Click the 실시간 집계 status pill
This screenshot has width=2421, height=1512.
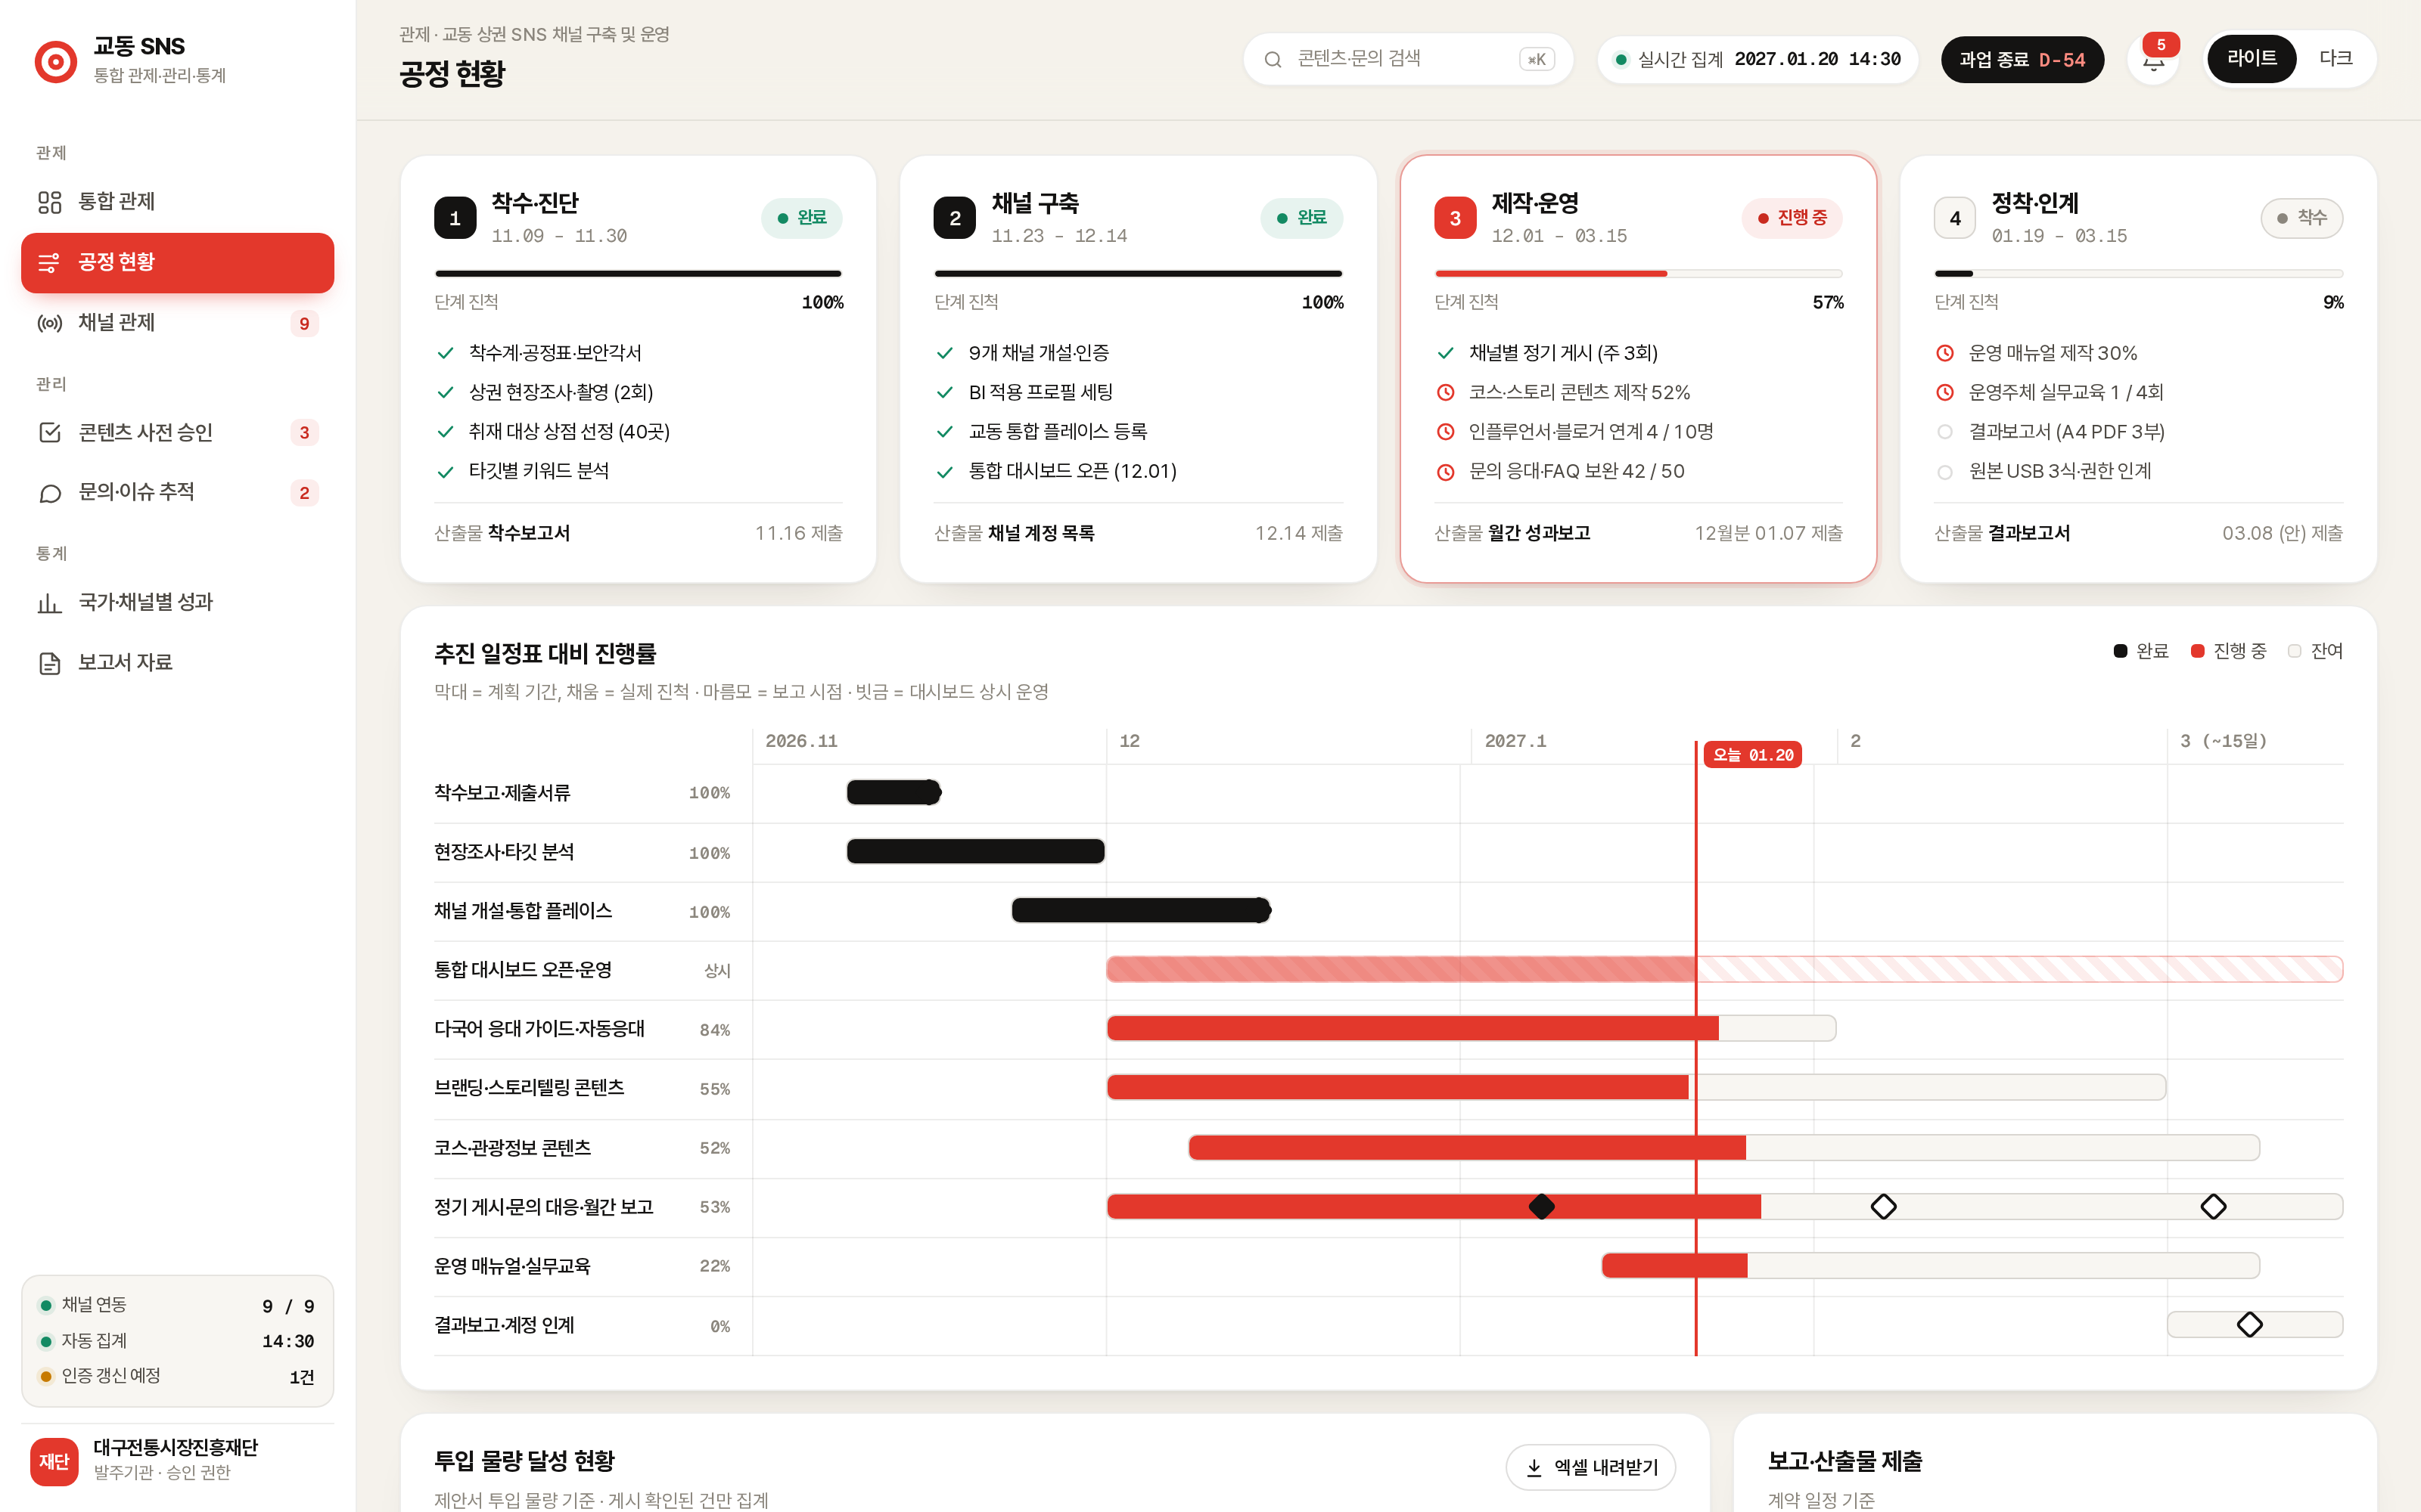pyautogui.click(x=1757, y=60)
